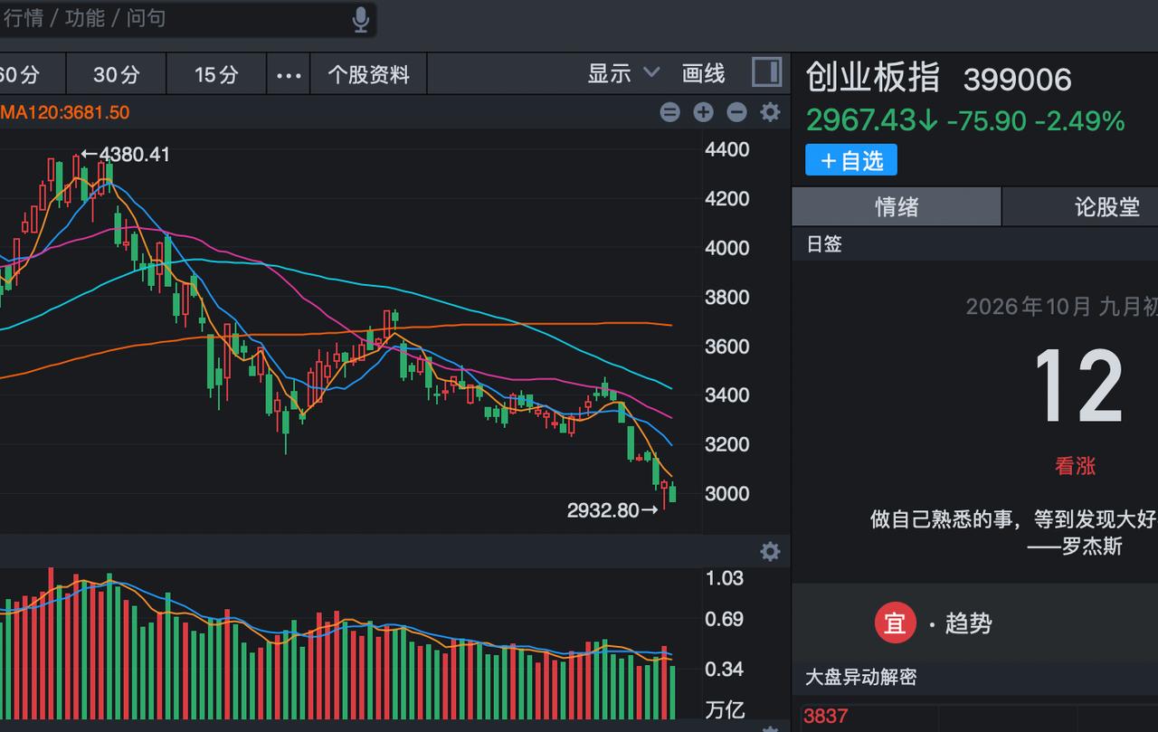Click the price change value -75.90
This screenshot has height=732, width=1158.
coord(986,120)
